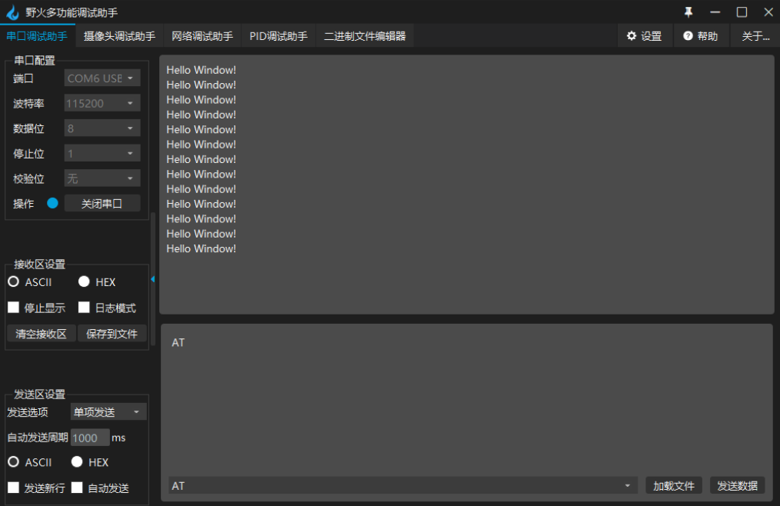This screenshot has height=506, width=780.
Task: Open the 网络调试助手 tab
Action: [x=202, y=36]
